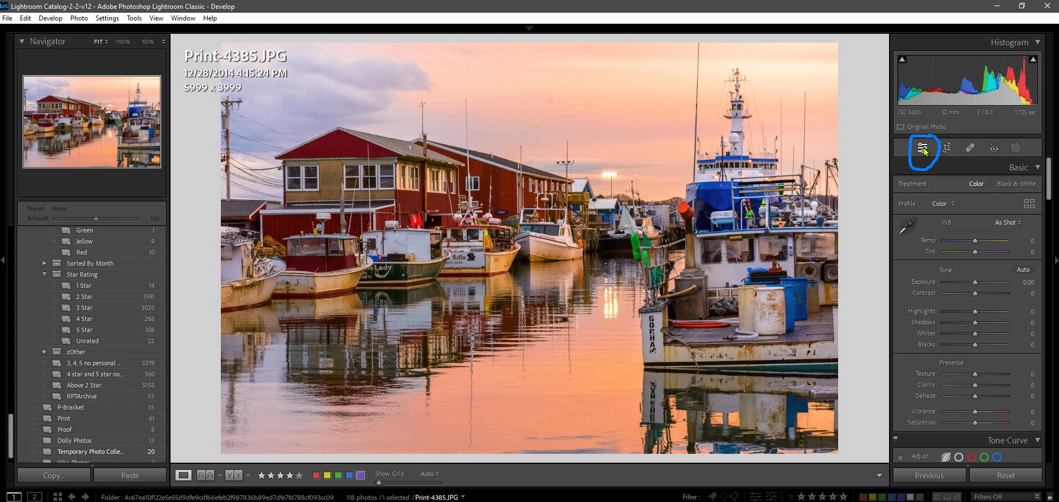Open the Show Grid Auto dropdown
Image resolution: width=1059 pixels, height=502 pixels.
(430, 474)
